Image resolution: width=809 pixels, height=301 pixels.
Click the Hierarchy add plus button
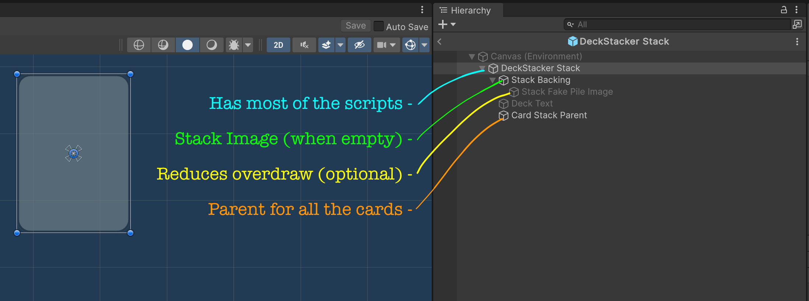[443, 24]
